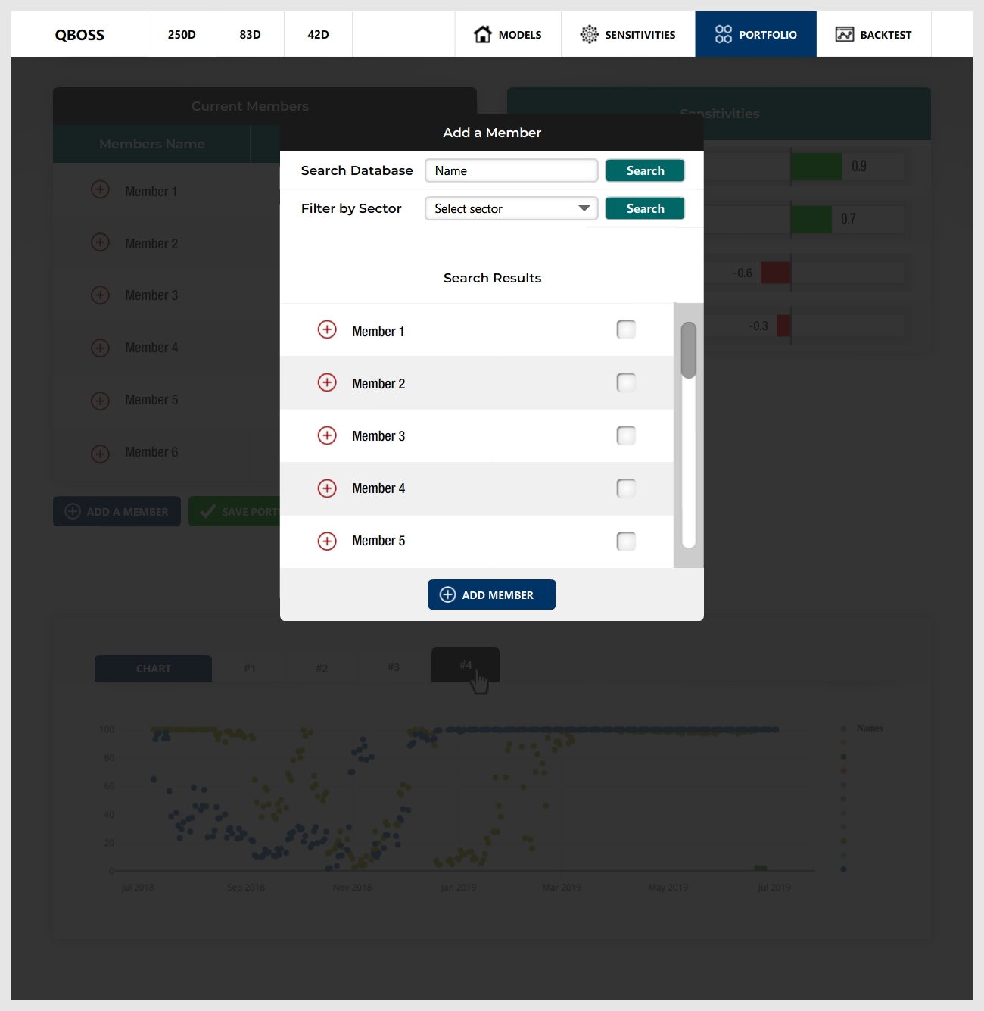This screenshot has height=1011, width=984.
Task: Click the red sensitivity bar labeled -0.6
Action: (776, 273)
